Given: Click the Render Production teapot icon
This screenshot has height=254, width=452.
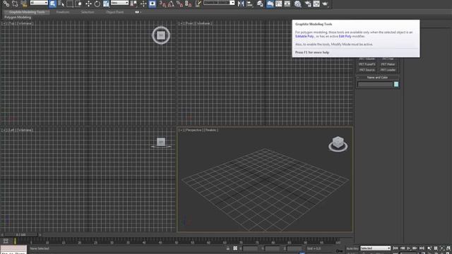Looking at the screenshot, I should tap(325, 4).
